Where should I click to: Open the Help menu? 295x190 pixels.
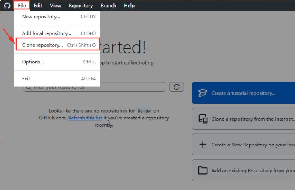point(129,6)
